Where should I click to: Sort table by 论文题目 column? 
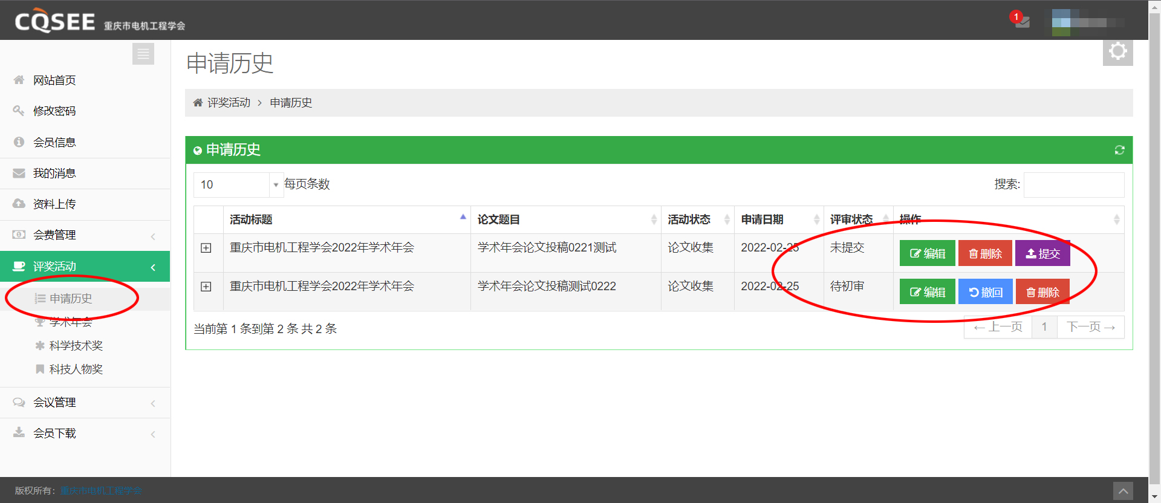566,219
